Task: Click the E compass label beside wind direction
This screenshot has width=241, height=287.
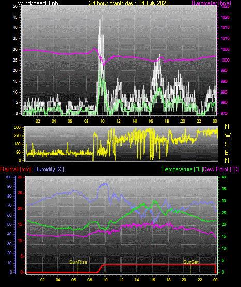Action: click(x=227, y=153)
